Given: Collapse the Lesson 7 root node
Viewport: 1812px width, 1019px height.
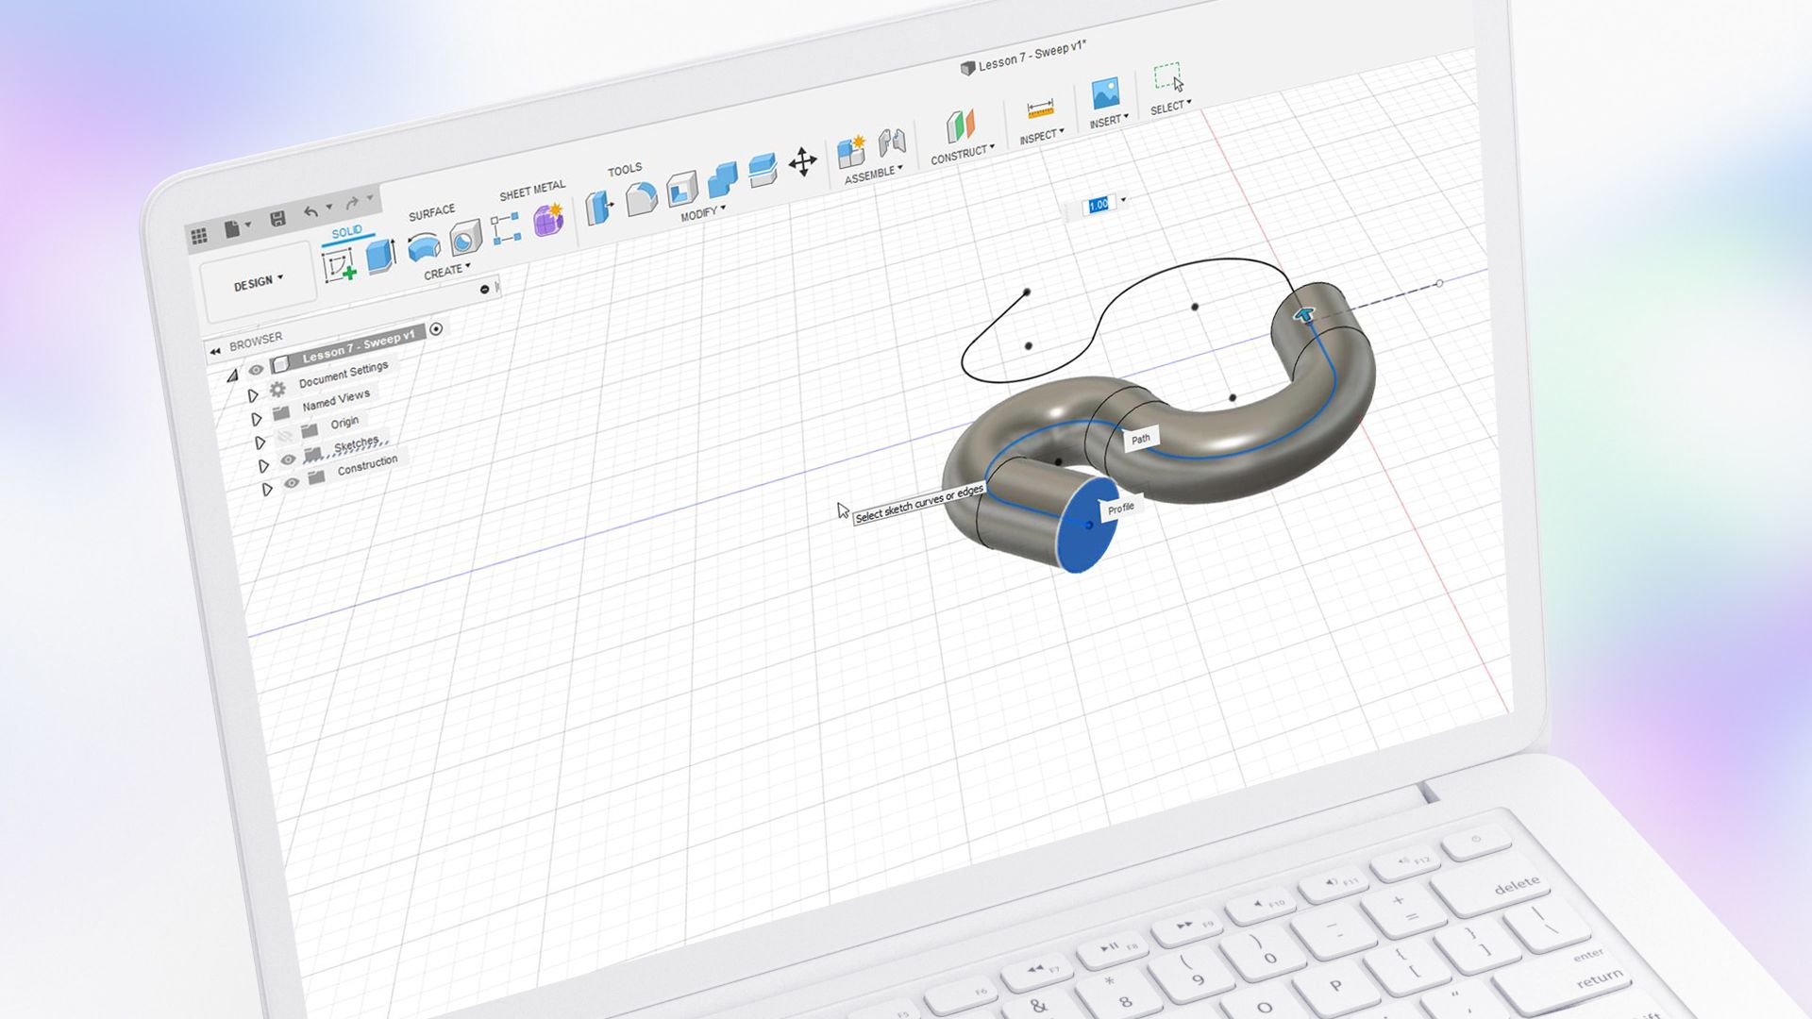Looking at the screenshot, I should point(232,376).
